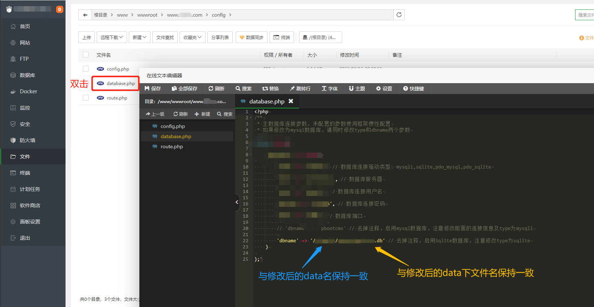
Task: Open the 面板设置 panel settings sidebar item
Action: click(33, 222)
